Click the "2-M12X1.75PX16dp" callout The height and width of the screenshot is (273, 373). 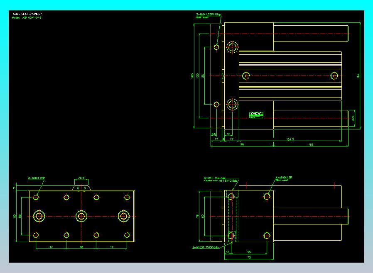(205, 247)
